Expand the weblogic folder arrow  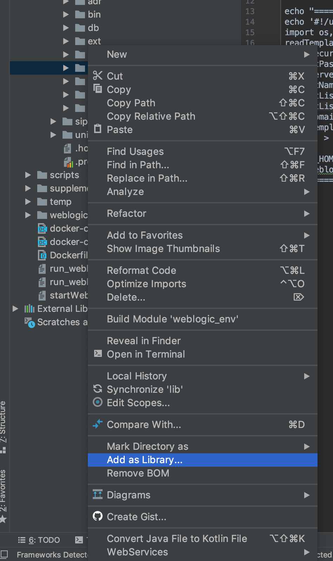point(28,215)
